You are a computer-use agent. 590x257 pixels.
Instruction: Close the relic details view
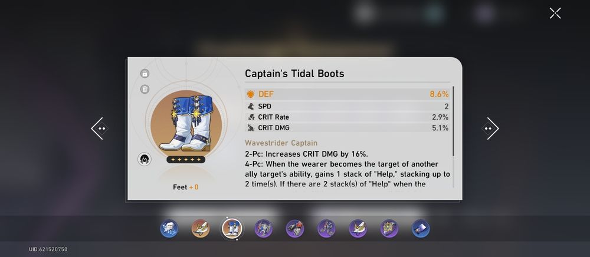(x=555, y=13)
